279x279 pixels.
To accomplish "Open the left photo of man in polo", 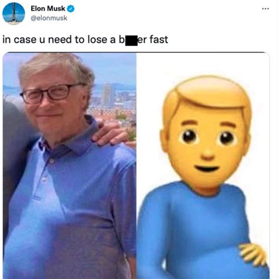I will click(x=69, y=165).
